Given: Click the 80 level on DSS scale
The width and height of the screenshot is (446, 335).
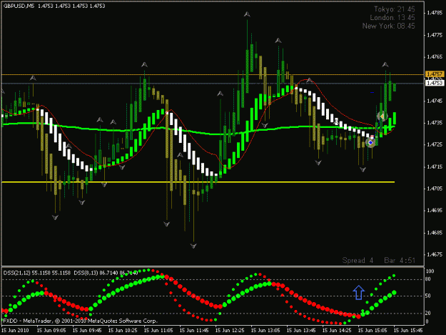Looking at the screenshot, I should pyautogui.click(x=428, y=279).
